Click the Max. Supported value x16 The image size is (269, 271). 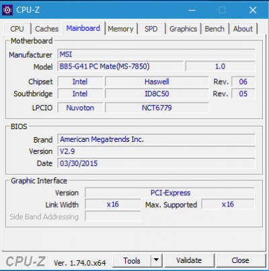228,204
